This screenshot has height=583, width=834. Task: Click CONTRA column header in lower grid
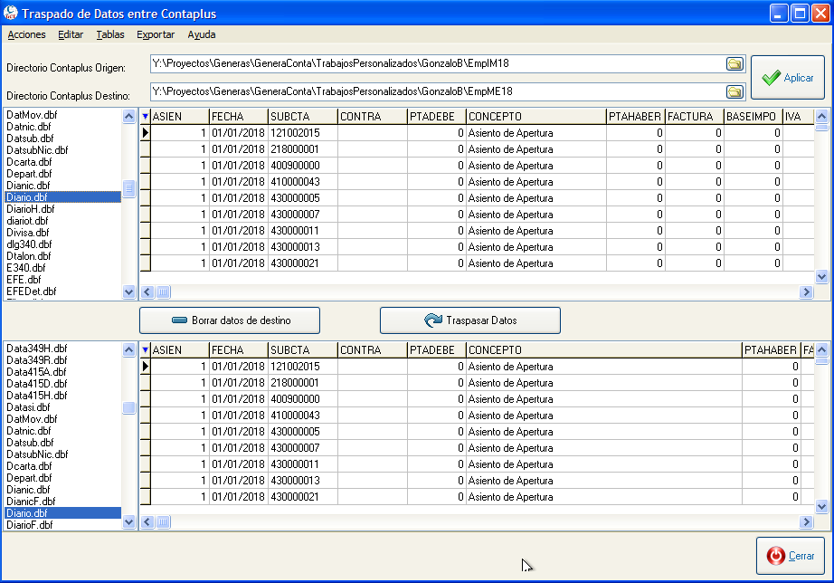pos(373,350)
